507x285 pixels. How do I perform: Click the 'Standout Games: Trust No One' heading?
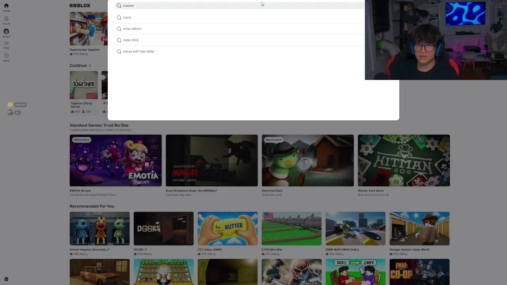pyautogui.click(x=99, y=125)
